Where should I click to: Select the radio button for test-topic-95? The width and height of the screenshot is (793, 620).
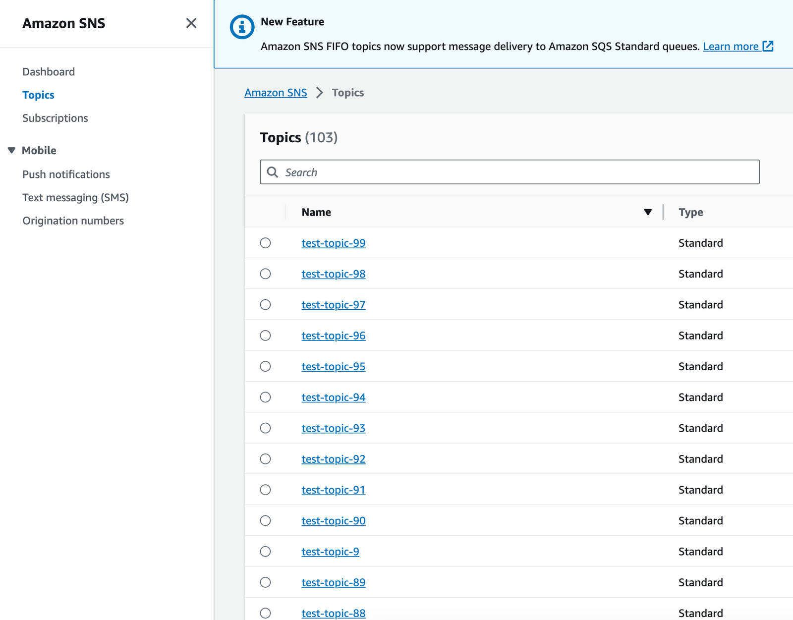click(x=266, y=366)
